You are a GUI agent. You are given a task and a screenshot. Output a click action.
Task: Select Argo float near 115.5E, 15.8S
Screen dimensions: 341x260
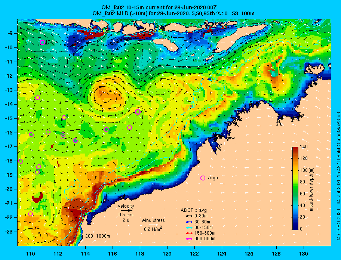pyautogui.click(x=106, y=130)
